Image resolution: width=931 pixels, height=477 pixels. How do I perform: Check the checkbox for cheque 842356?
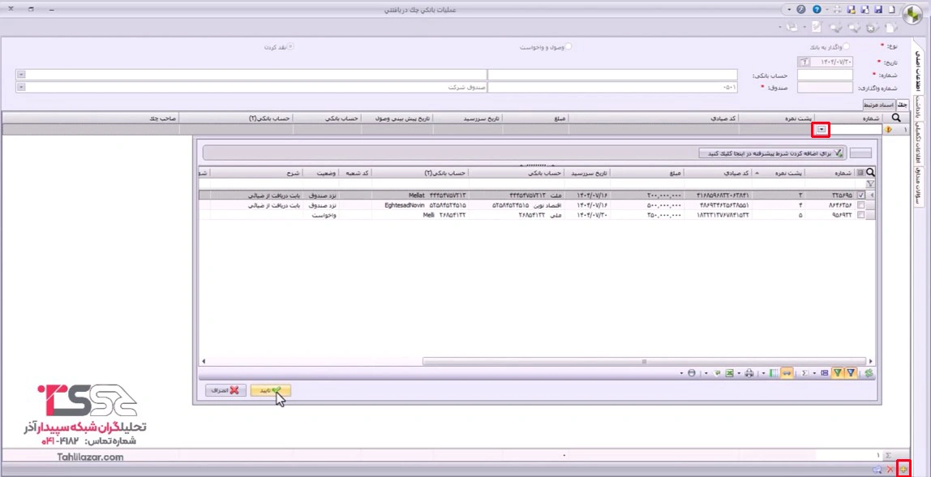861,205
